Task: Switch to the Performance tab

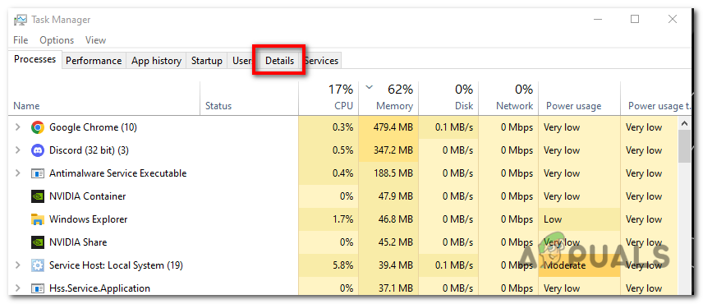Action: click(x=94, y=61)
